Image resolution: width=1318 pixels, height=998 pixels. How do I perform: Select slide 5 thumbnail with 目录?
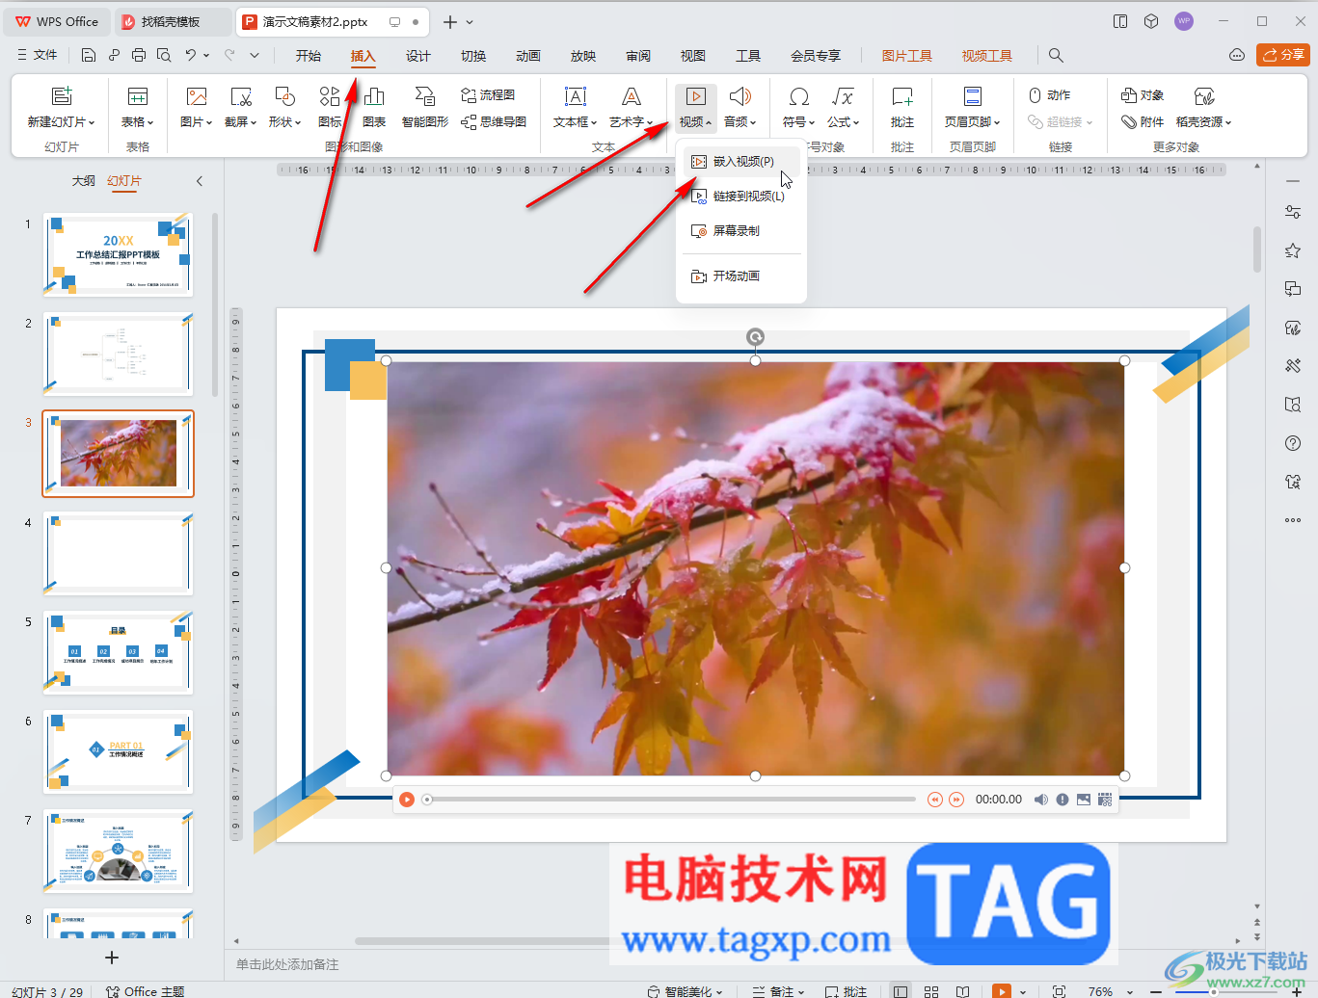(119, 652)
